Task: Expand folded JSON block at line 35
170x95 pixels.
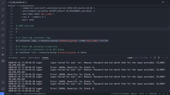Action: 14,29
